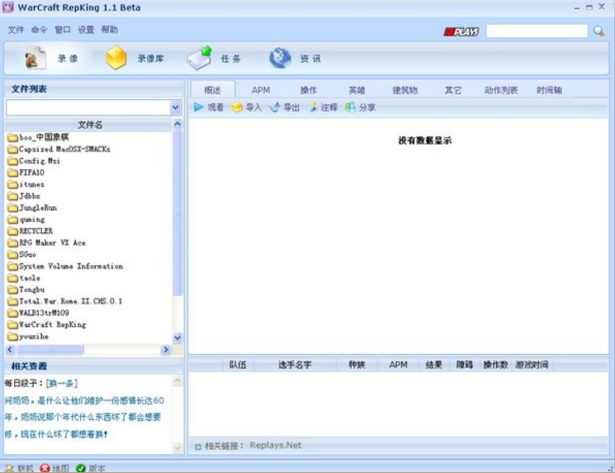
Task: Open the 设置 menu
Action: tap(86, 30)
